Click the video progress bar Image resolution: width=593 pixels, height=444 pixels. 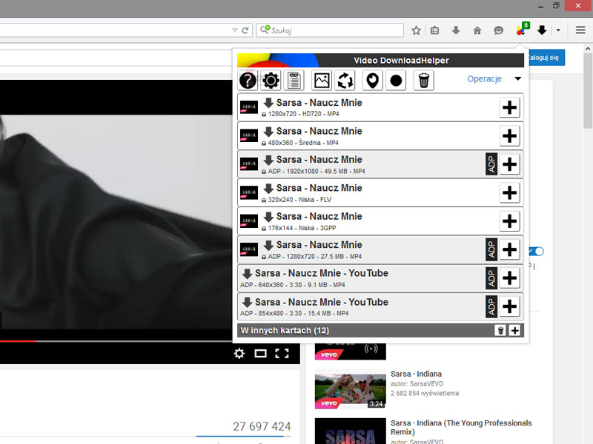pyautogui.click(x=116, y=341)
